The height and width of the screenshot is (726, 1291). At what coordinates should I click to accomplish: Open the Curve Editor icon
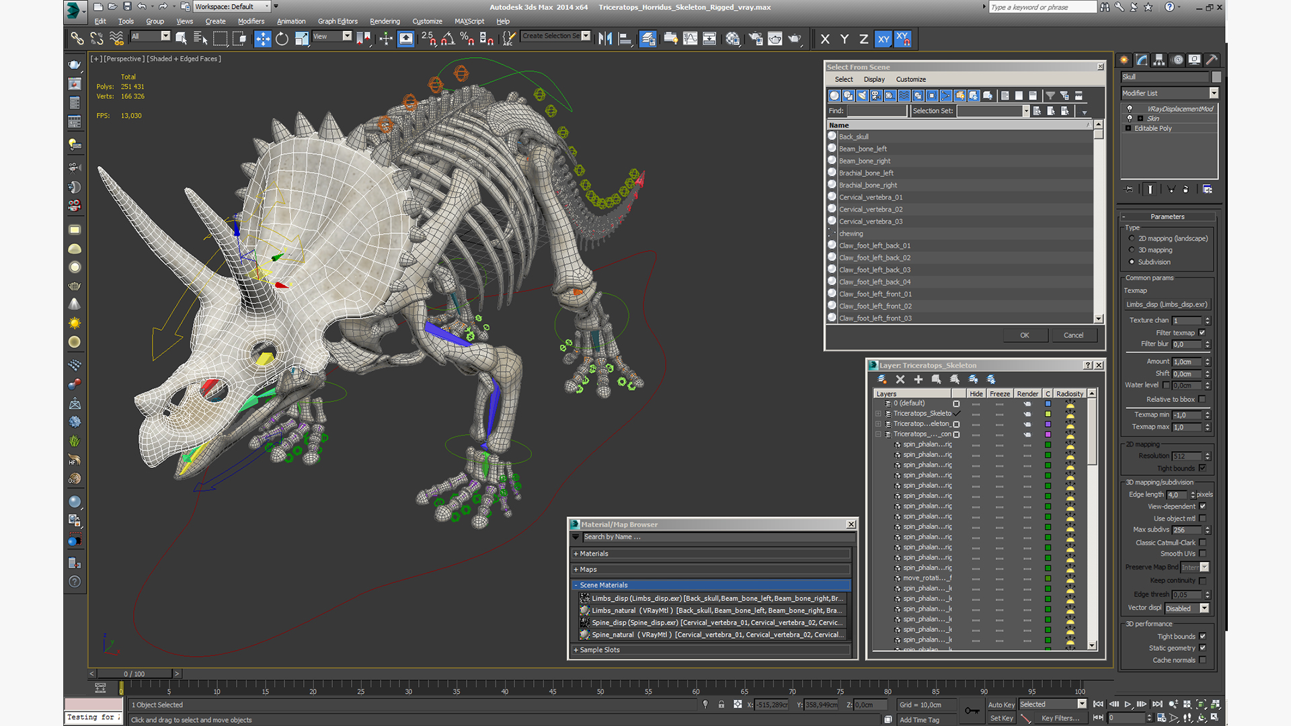click(690, 38)
